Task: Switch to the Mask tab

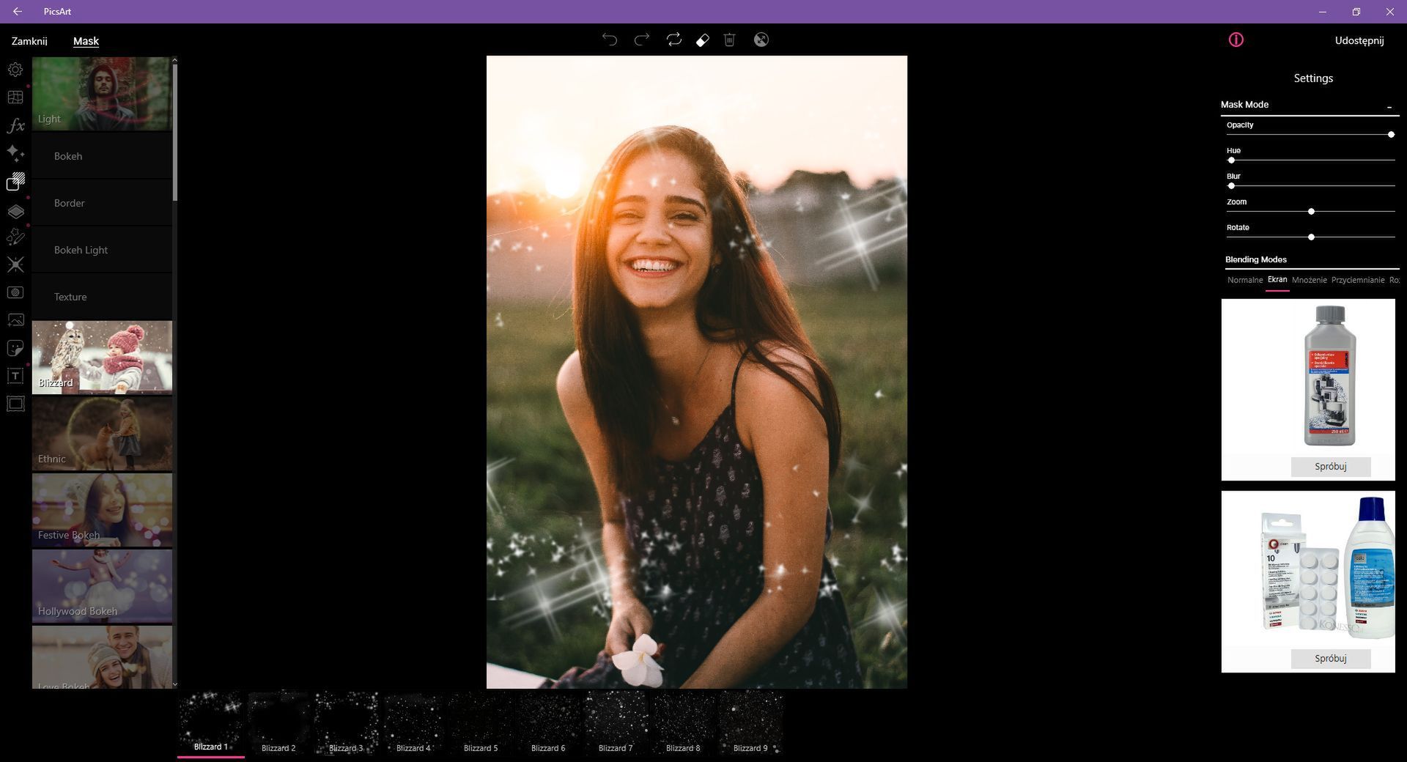Action: tap(86, 41)
